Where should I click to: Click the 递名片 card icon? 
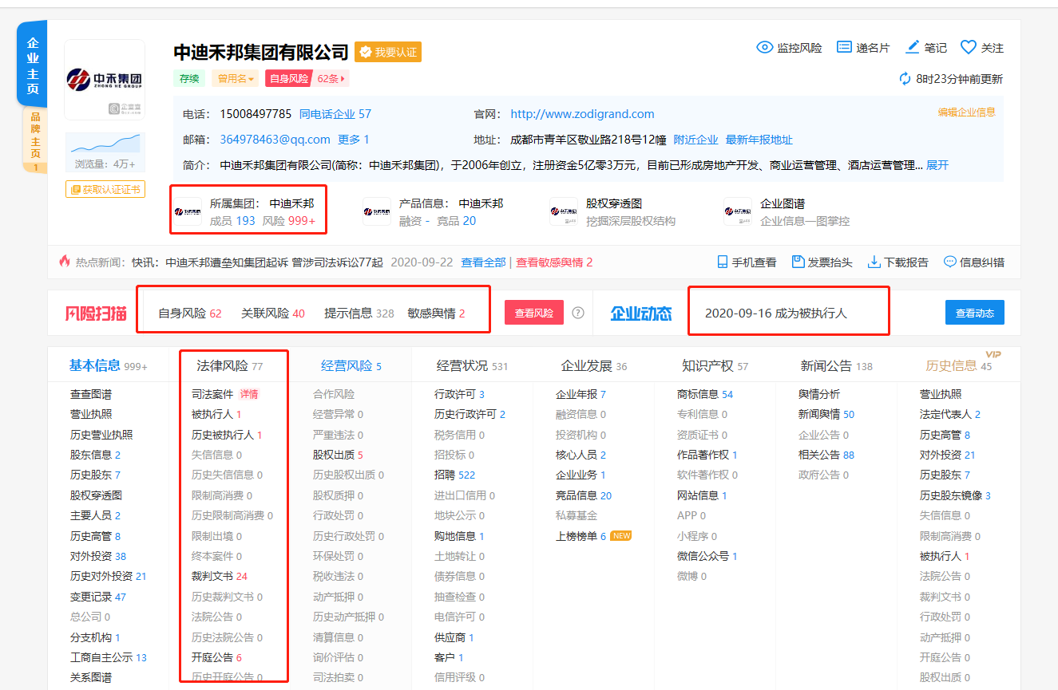844,48
